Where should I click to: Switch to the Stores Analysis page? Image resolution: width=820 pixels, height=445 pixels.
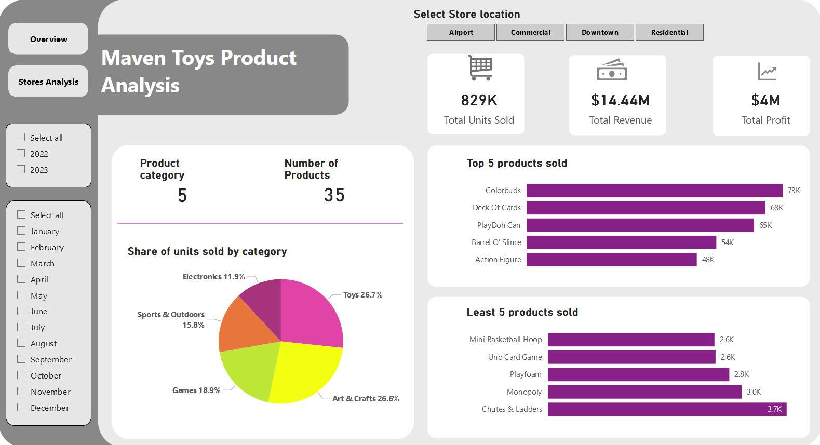(48, 82)
